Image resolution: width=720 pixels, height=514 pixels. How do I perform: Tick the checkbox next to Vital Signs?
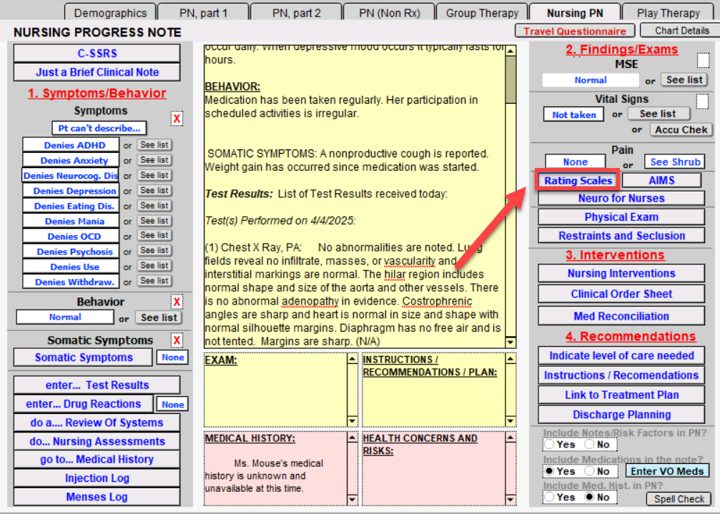[x=703, y=102]
